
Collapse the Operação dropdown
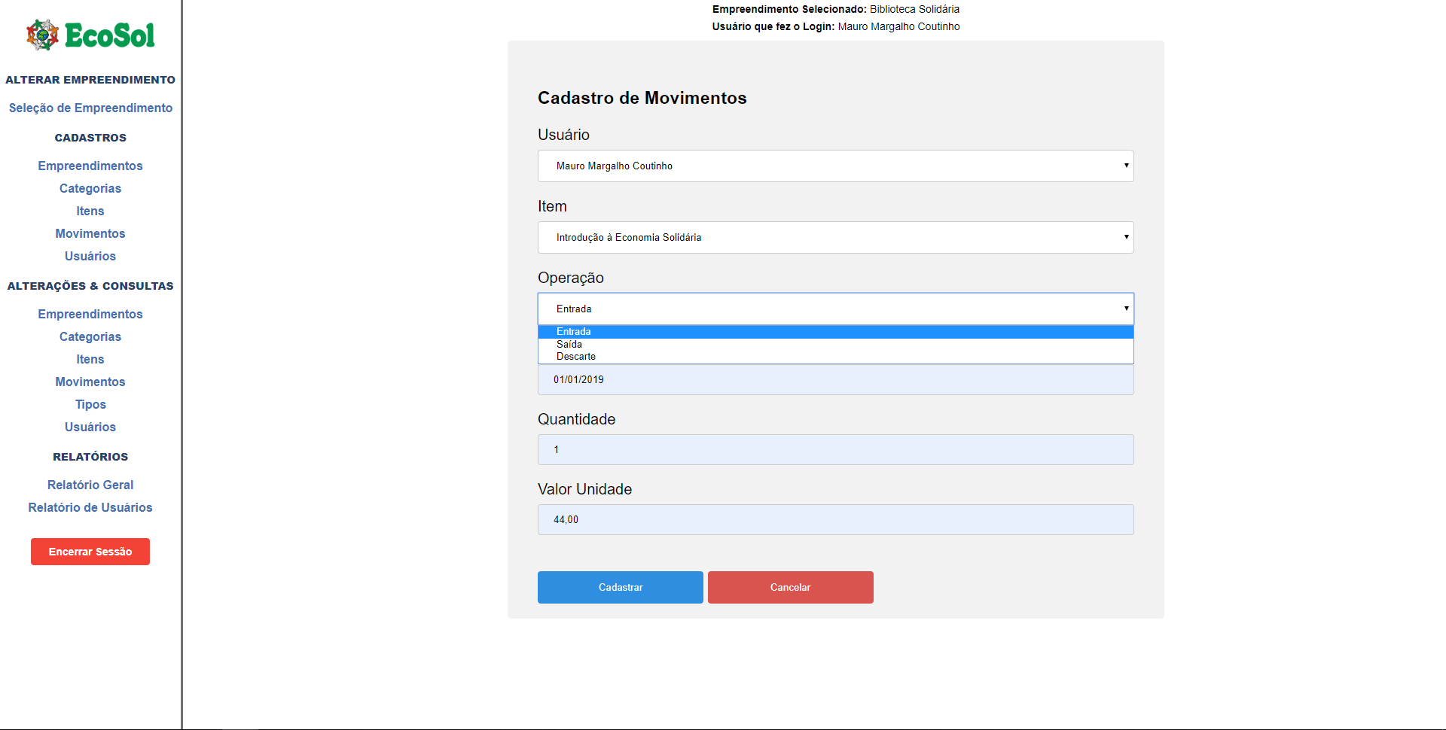pos(835,309)
